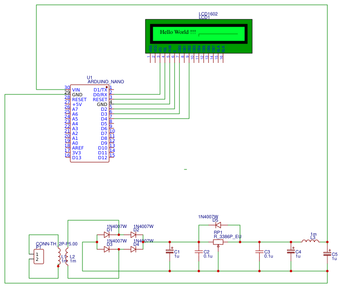Select capacitor C4 symbol
The height and width of the screenshot is (288, 343).
pos(291,252)
